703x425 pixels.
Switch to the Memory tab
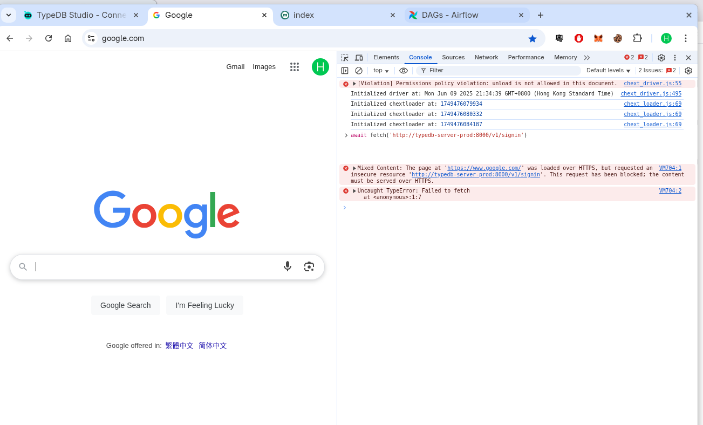tap(565, 57)
